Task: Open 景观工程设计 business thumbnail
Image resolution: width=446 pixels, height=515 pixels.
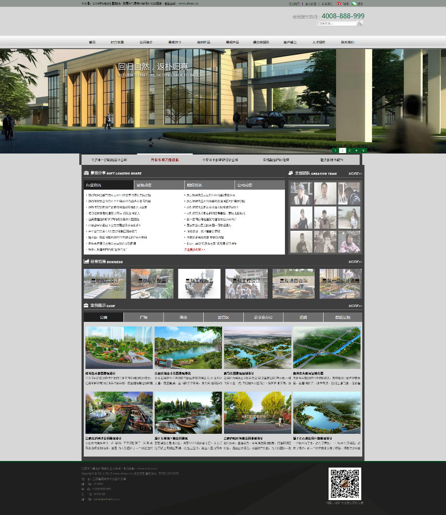Action: [x=246, y=284]
